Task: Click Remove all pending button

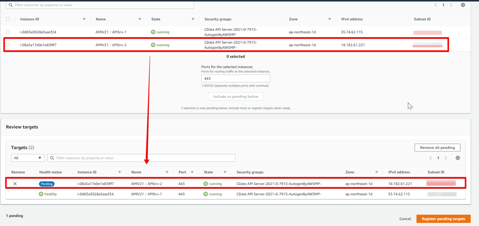Action: (437, 147)
